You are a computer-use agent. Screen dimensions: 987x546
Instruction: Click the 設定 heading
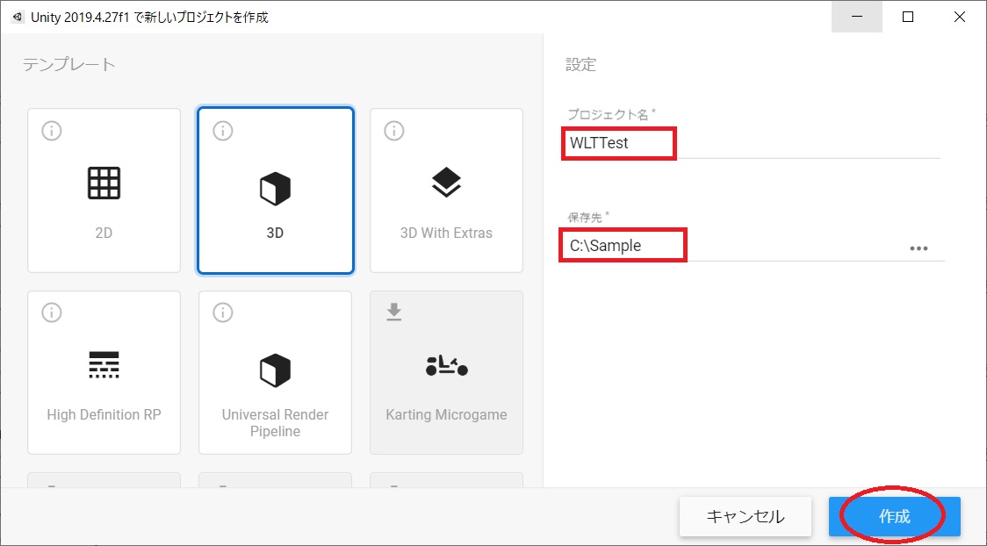[580, 65]
